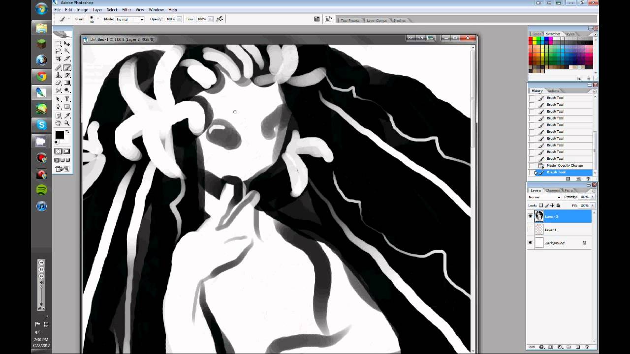Image resolution: width=630 pixels, height=354 pixels.
Task: Open the Filter menu
Action: tap(126, 10)
